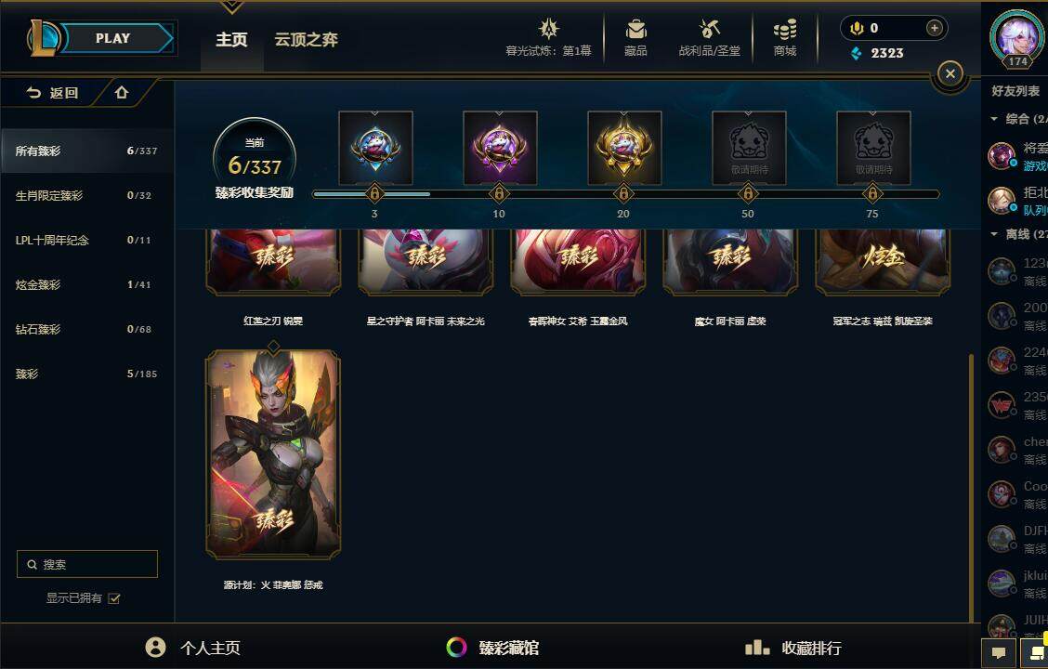Viewport: 1048px width, 669px height.
Task: Select the 炫金臻彩 category
Action: click(87, 284)
